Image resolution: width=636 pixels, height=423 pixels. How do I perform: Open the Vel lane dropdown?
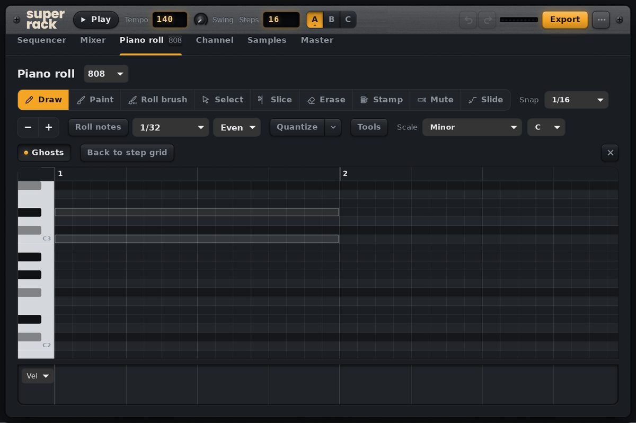[38, 376]
